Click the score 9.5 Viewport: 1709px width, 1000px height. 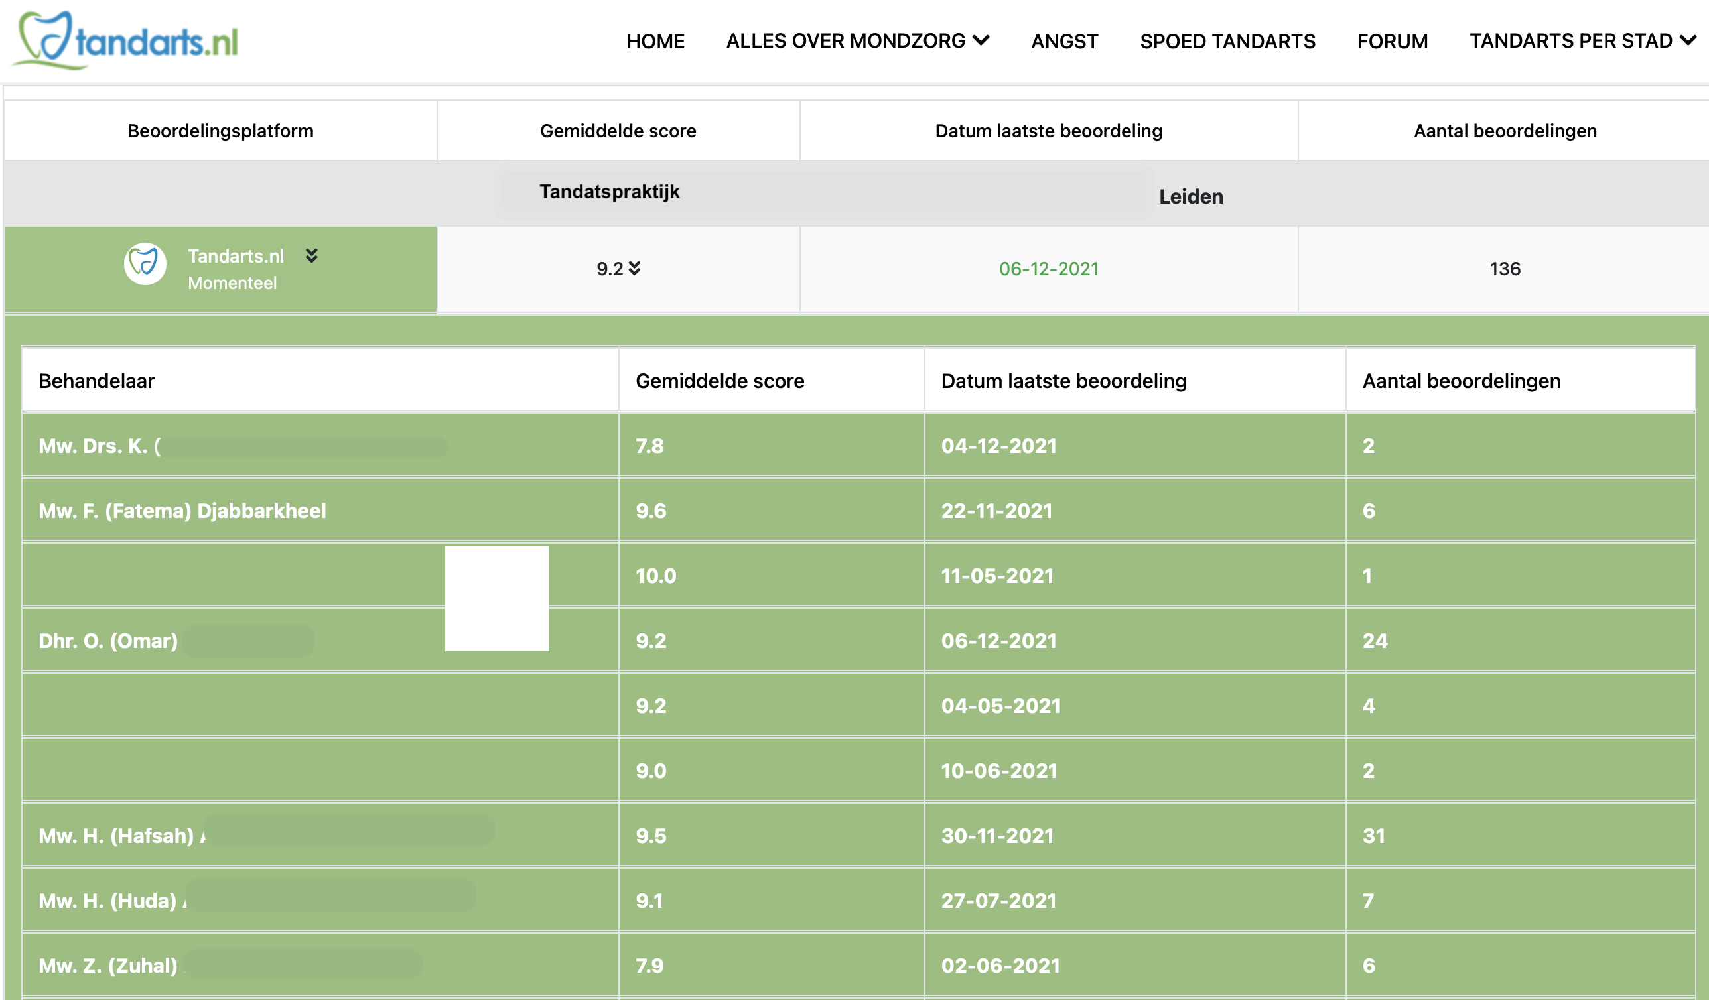tap(651, 836)
